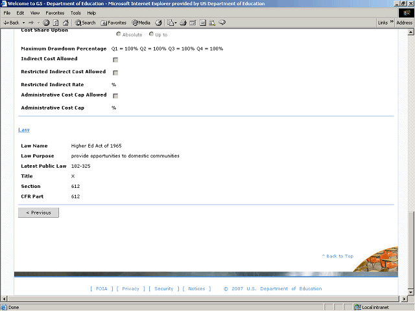The image size is (415, 311).
Task: Open the Edit menu
Action: pos(20,13)
